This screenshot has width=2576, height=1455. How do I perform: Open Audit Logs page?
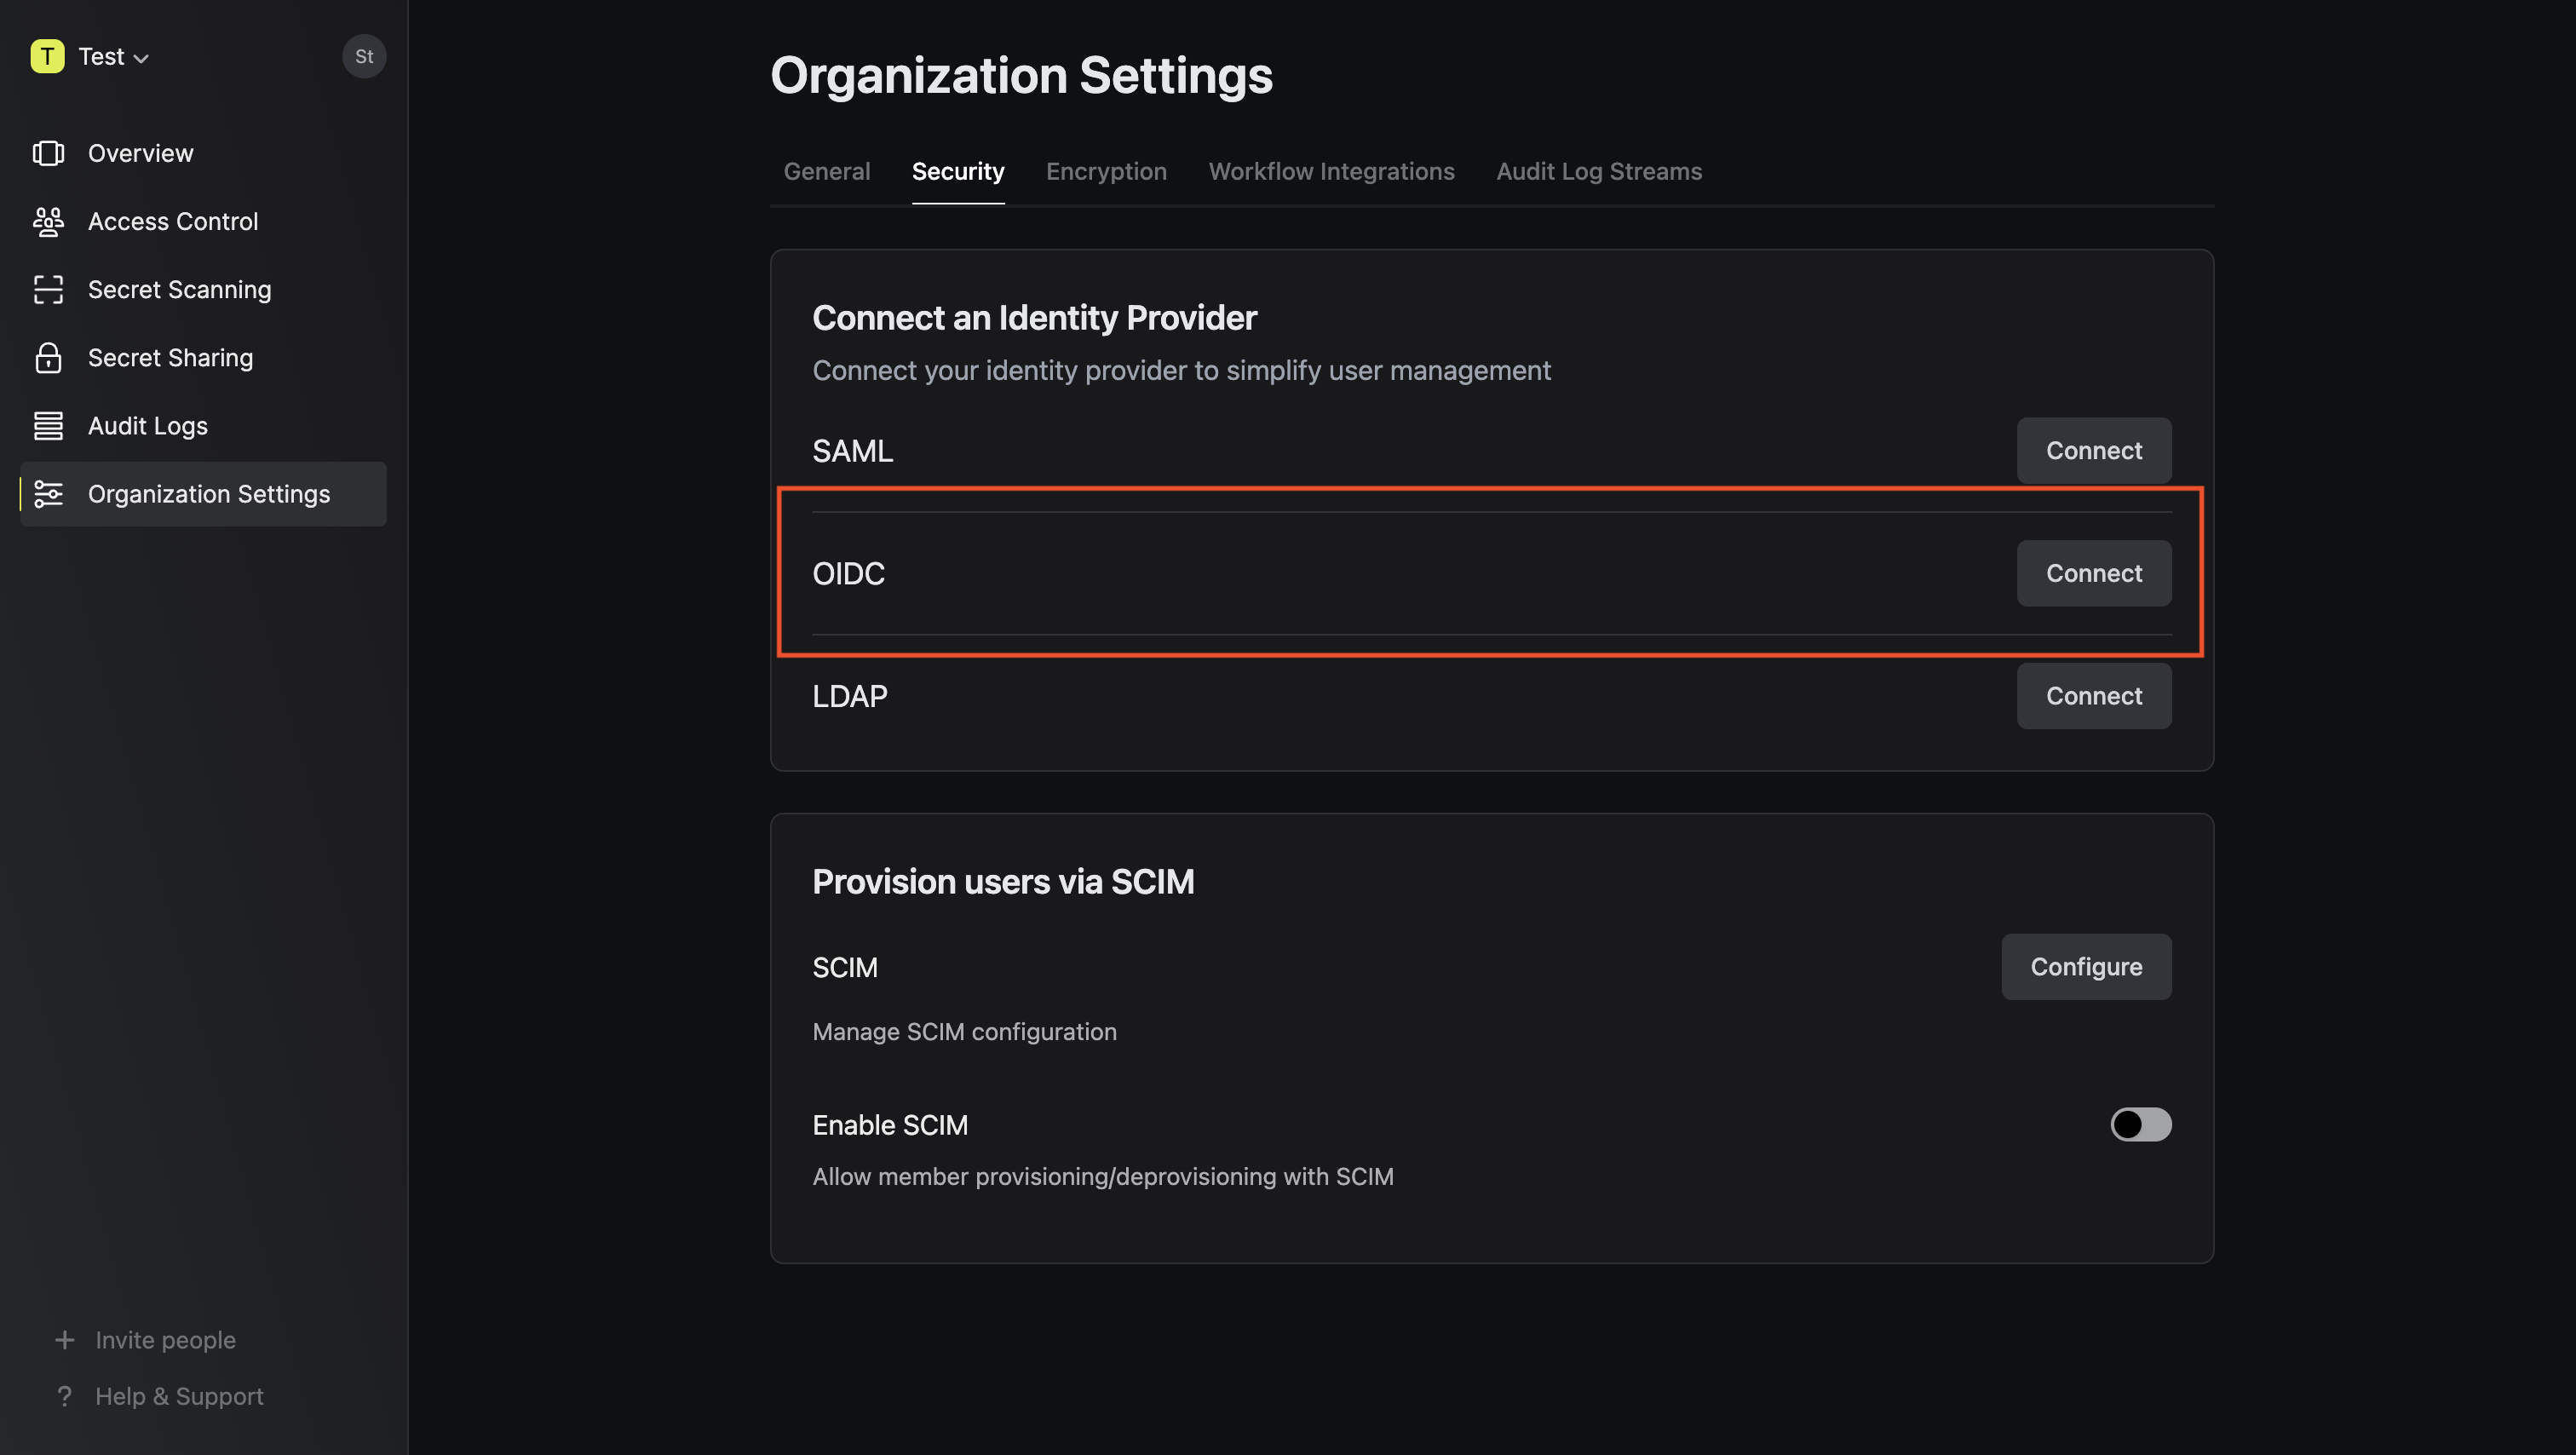(x=203, y=425)
